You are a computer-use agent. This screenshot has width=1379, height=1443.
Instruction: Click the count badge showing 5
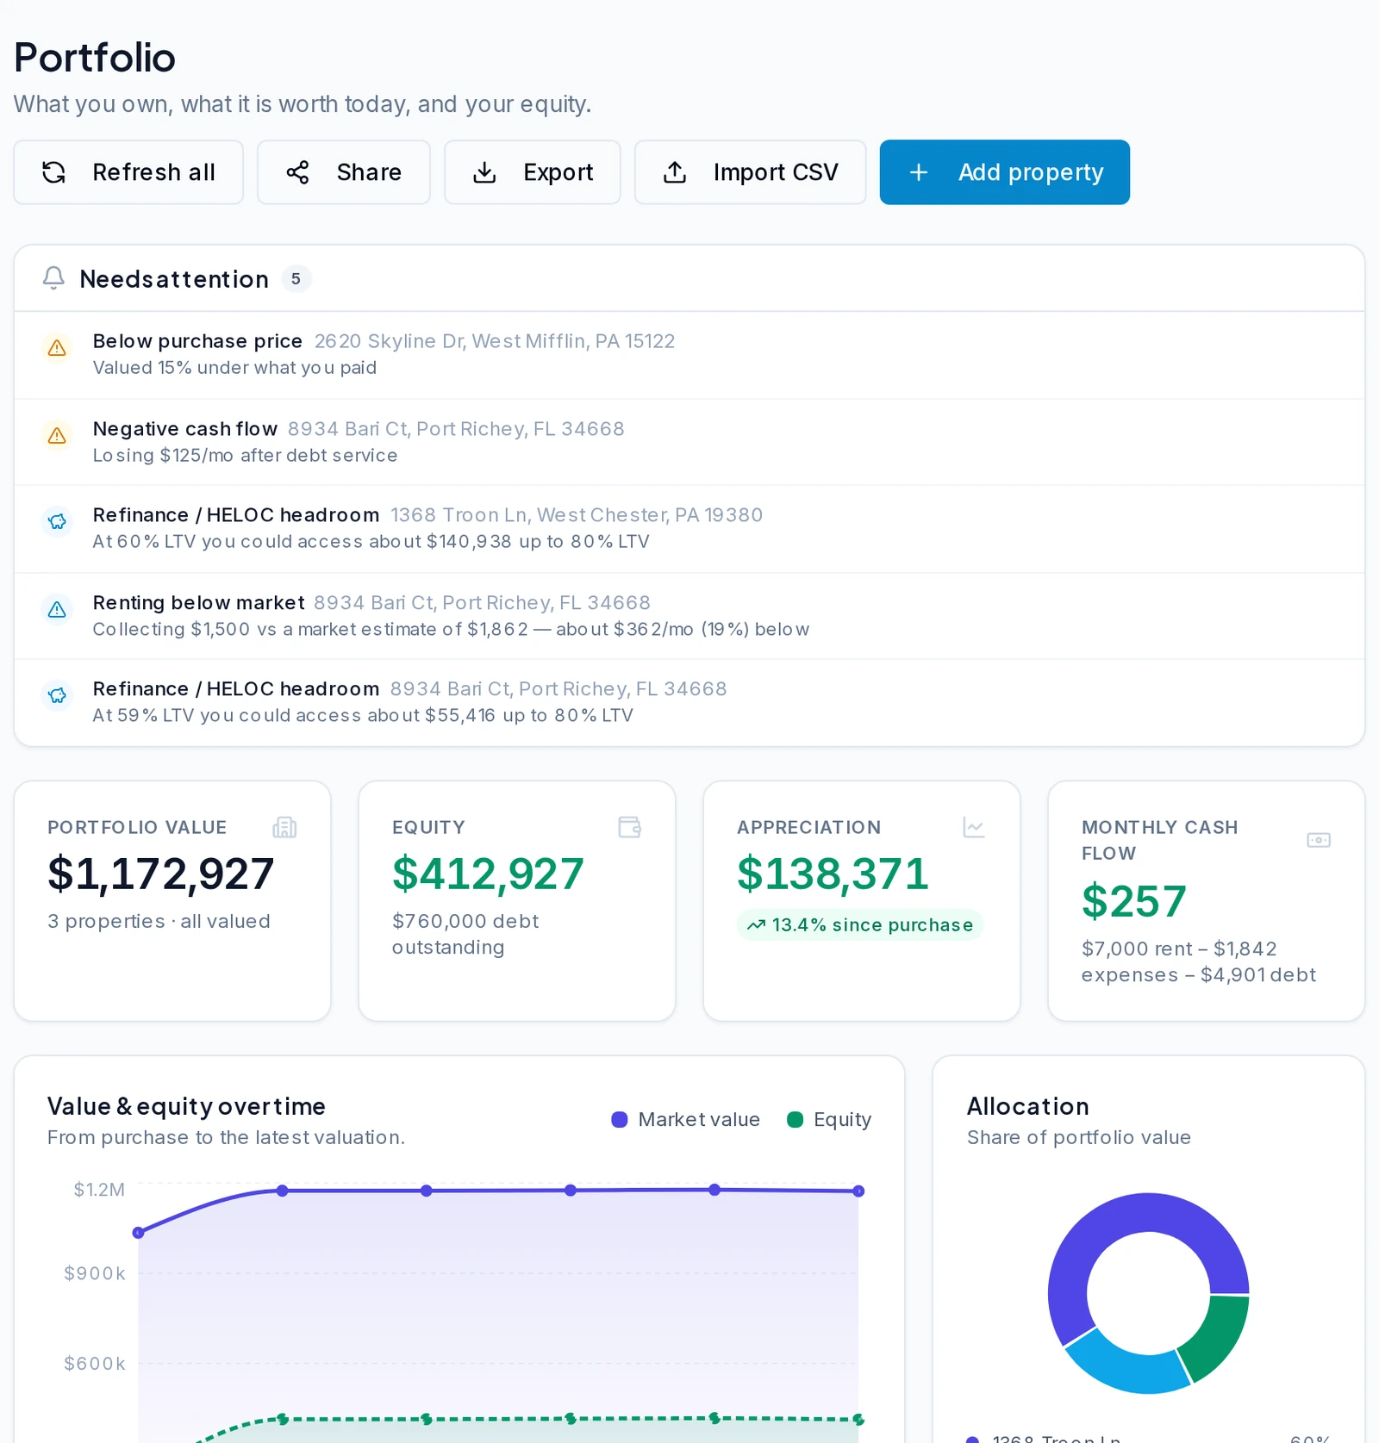click(296, 279)
